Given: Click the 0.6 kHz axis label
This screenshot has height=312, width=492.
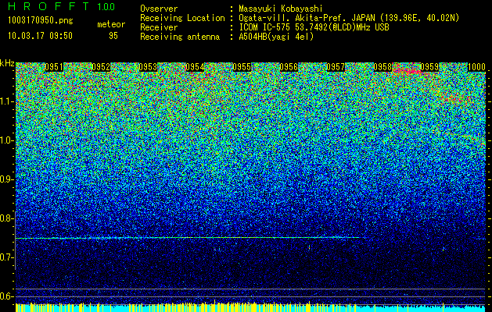Looking at the screenshot, I should click(7, 296).
